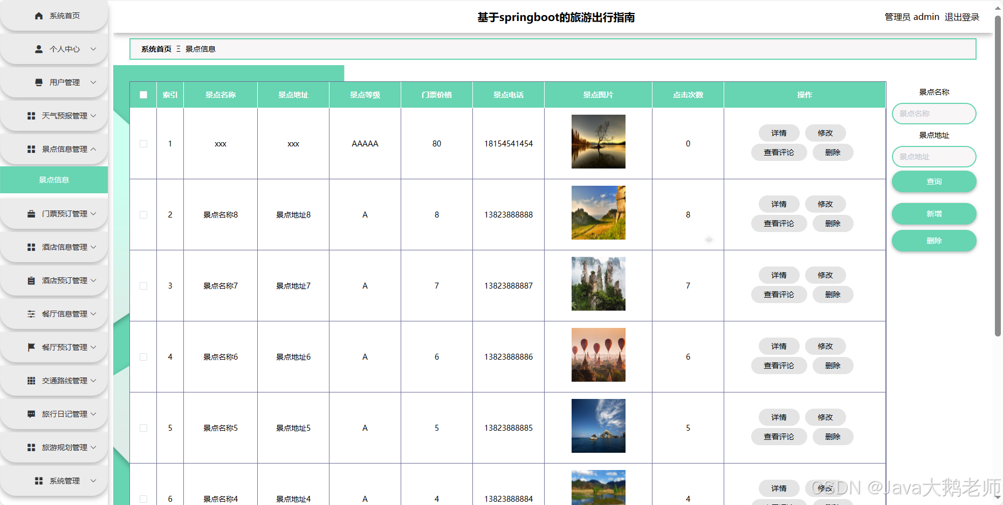Click the sliders icon for 餐厅信息管理
This screenshot has width=1003, height=505.
tap(31, 314)
